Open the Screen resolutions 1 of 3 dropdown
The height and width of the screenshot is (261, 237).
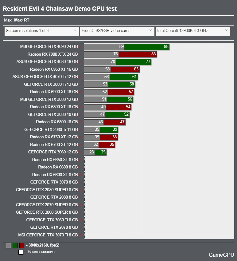[41, 31]
